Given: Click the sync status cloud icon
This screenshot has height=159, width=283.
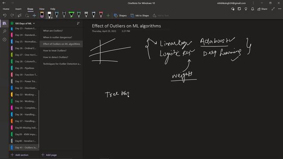Looking at the screenshot, I should pyautogui.click(x=233, y=9).
